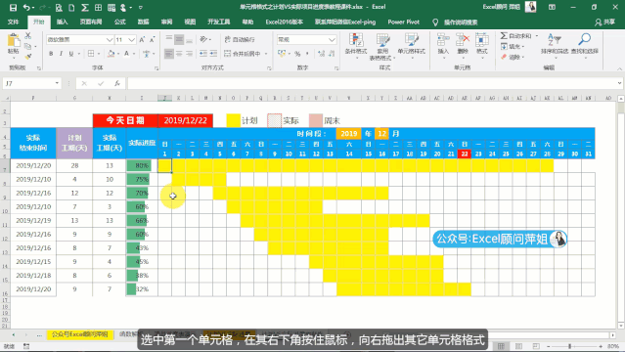Click the Decrease Font Size icon

152,39
